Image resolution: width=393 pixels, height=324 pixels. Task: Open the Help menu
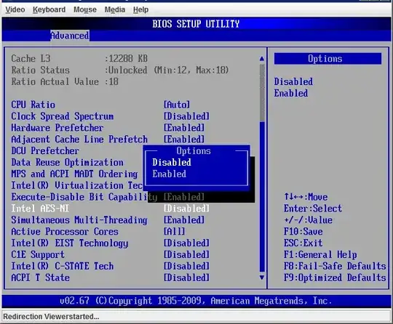point(141,9)
